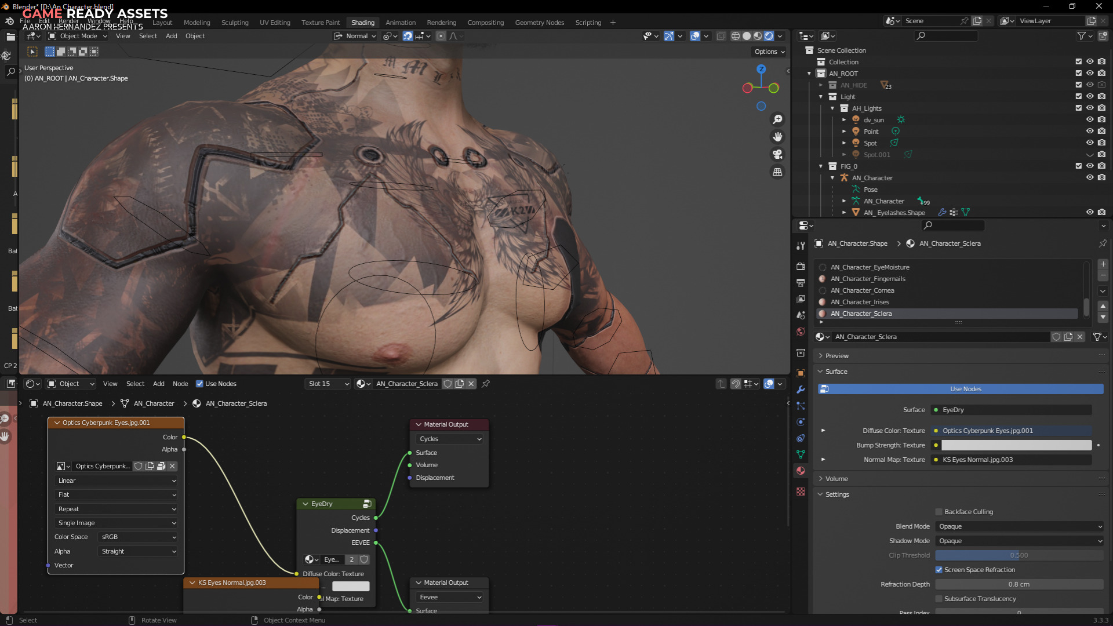
Task: Pin the node editor material
Action: [x=486, y=384]
